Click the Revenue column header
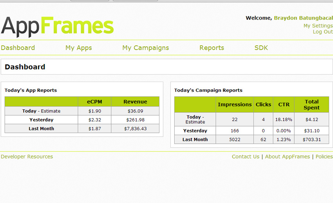 [135, 101]
